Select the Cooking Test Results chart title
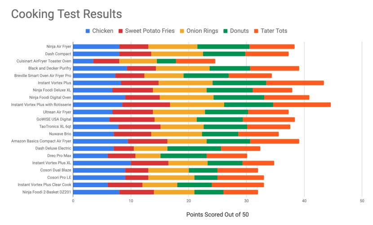Viewport: 373px width, 225px height. pos(67,14)
